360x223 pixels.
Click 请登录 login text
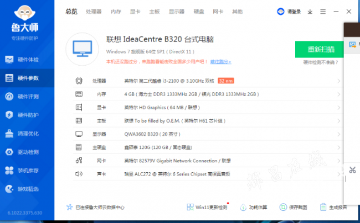pyautogui.click(x=294, y=12)
